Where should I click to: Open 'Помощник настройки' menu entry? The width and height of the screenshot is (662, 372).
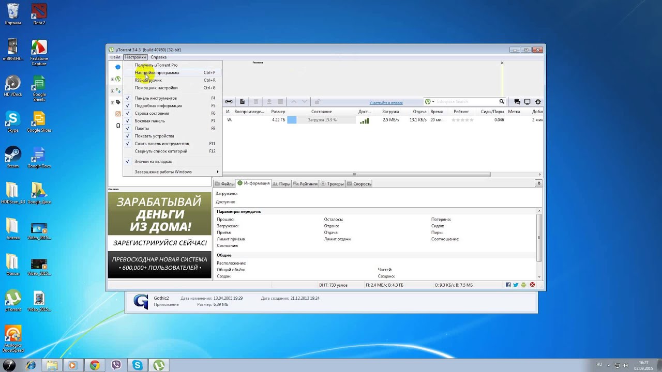click(172, 88)
